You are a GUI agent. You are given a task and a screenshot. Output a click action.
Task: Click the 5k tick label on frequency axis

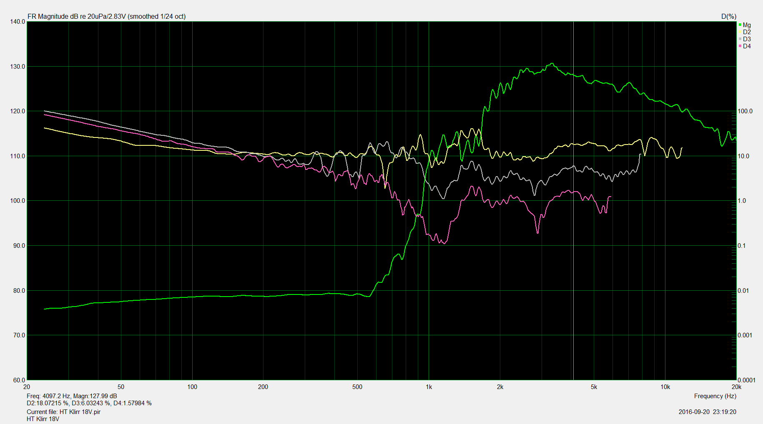click(594, 387)
